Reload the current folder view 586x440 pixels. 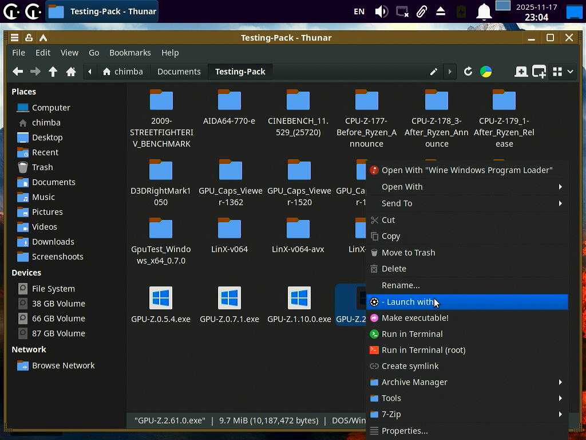pyautogui.click(x=468, y=72)
